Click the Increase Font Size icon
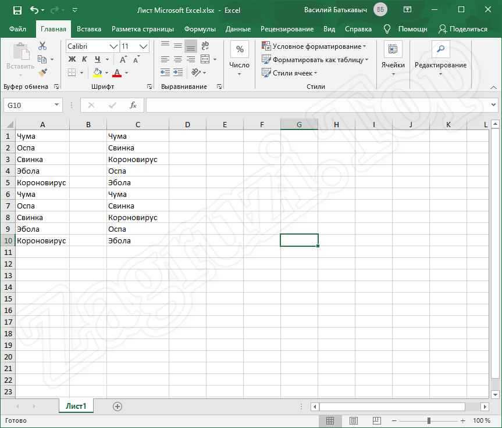The width and height of the screenshot is (502, 428). coord(123,59)
